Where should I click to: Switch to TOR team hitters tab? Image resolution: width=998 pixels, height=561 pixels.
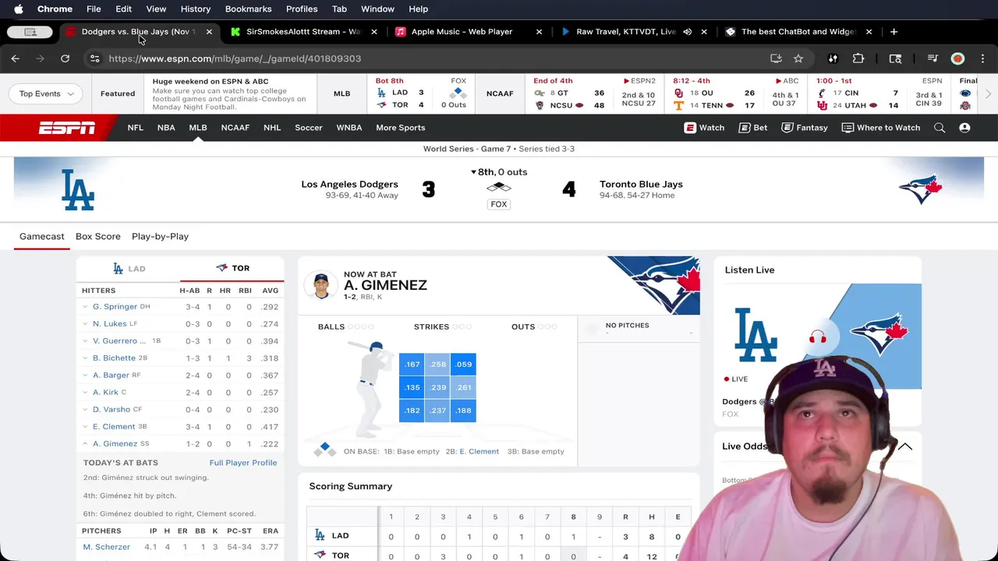tap(232, 268)
